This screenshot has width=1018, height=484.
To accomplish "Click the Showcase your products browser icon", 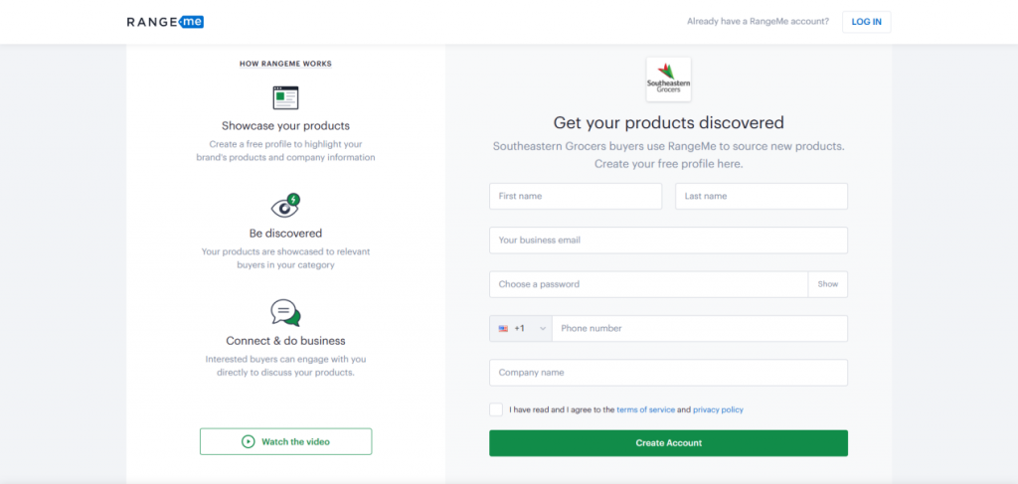I will (285, 98).
